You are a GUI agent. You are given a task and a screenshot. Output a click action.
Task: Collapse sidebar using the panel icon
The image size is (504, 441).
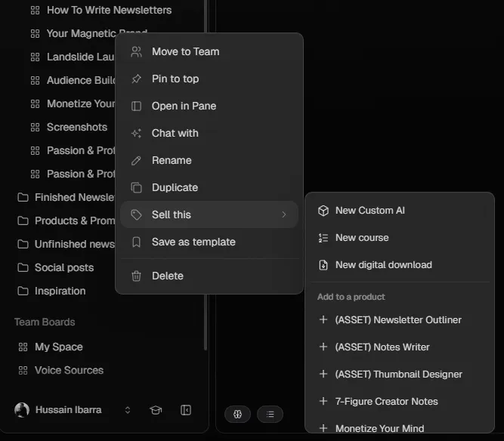(186, 410)
